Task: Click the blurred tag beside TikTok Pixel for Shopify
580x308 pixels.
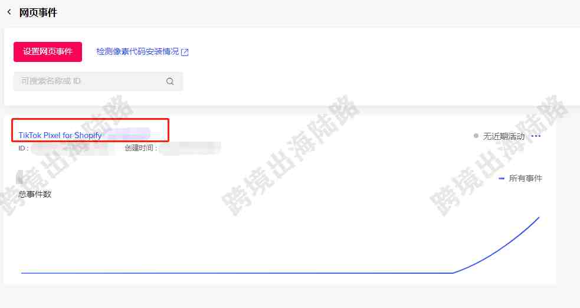Action: [129, 134]
